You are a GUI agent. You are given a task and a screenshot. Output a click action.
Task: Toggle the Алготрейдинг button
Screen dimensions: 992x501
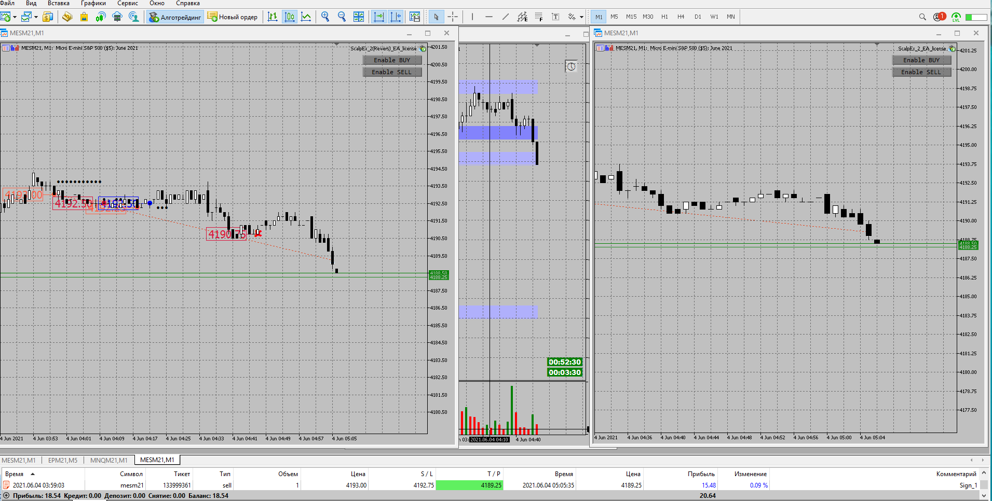point(175,17)
